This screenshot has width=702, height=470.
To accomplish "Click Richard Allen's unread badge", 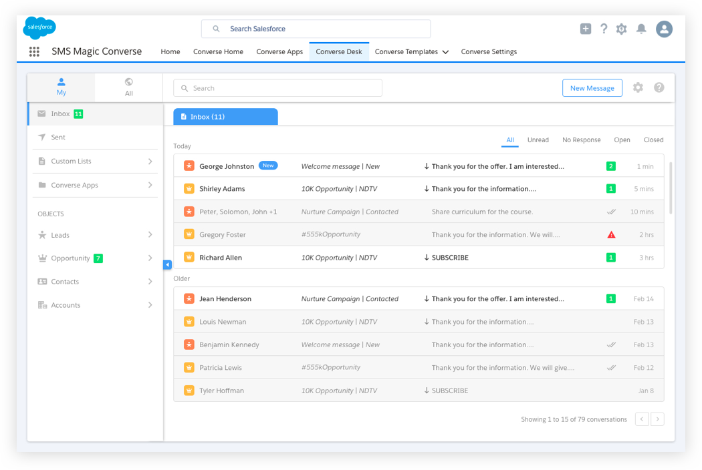I will click(610, 257).
